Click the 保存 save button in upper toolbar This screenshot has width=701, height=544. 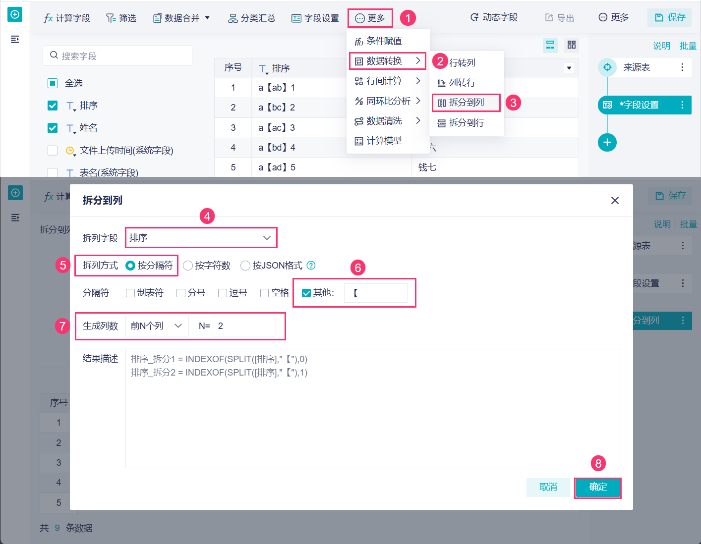tap(670, 17)
